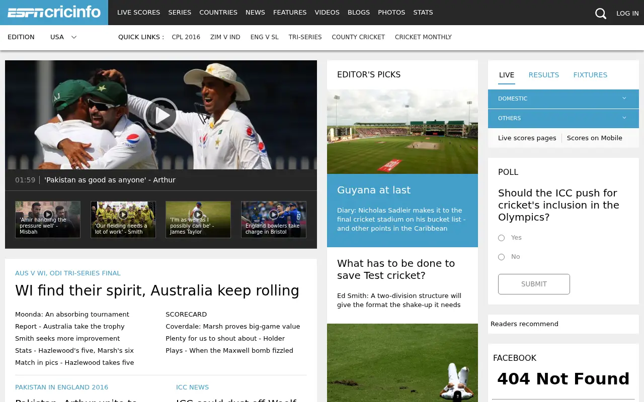Screen dimensions: 644x402
Task: Open the Live scores pages link
Action: point(527,138)
